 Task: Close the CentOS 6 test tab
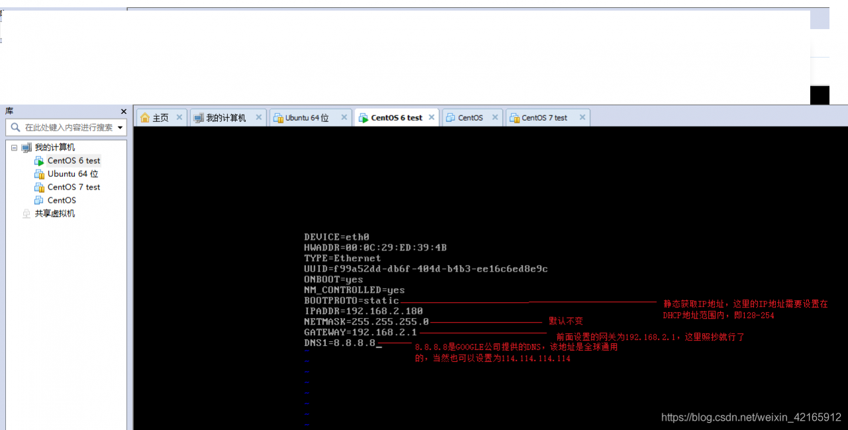432,117
